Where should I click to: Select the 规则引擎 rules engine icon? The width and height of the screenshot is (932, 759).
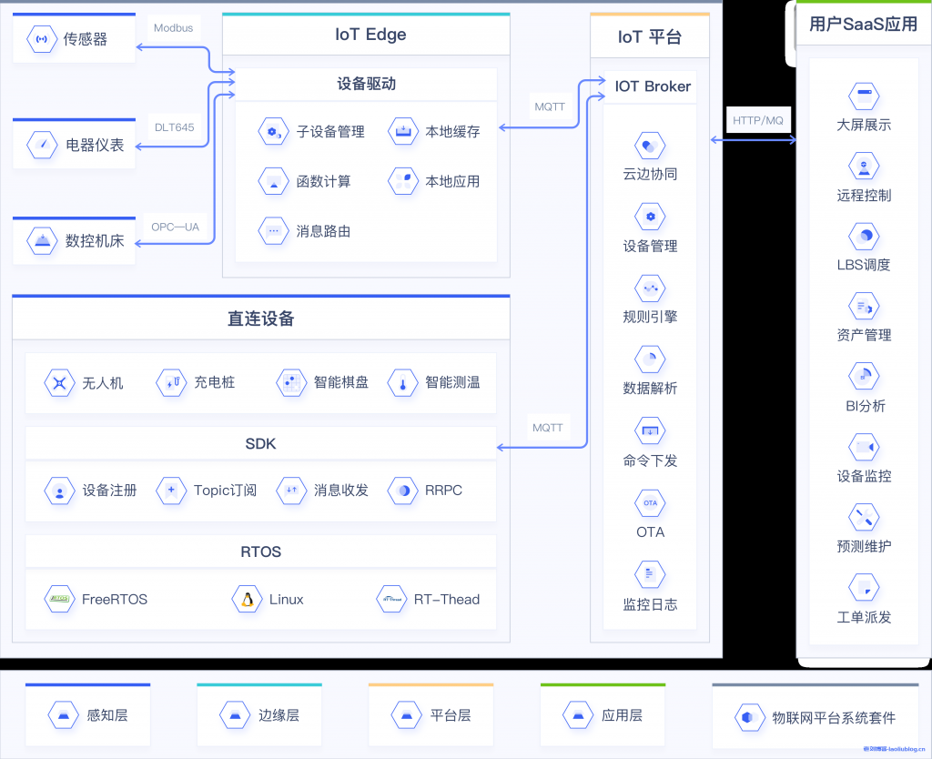click(x=649, y=288)
